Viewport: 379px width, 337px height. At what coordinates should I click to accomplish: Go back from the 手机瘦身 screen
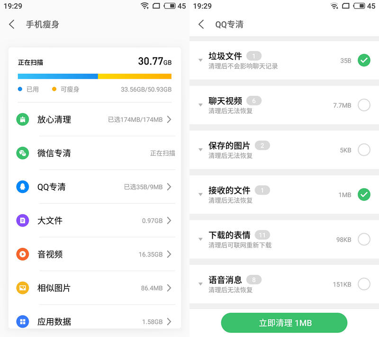tap(12, 24)
